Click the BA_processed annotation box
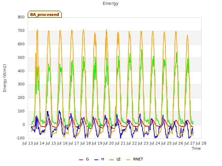222x166 pixels. tap(45, 14)
